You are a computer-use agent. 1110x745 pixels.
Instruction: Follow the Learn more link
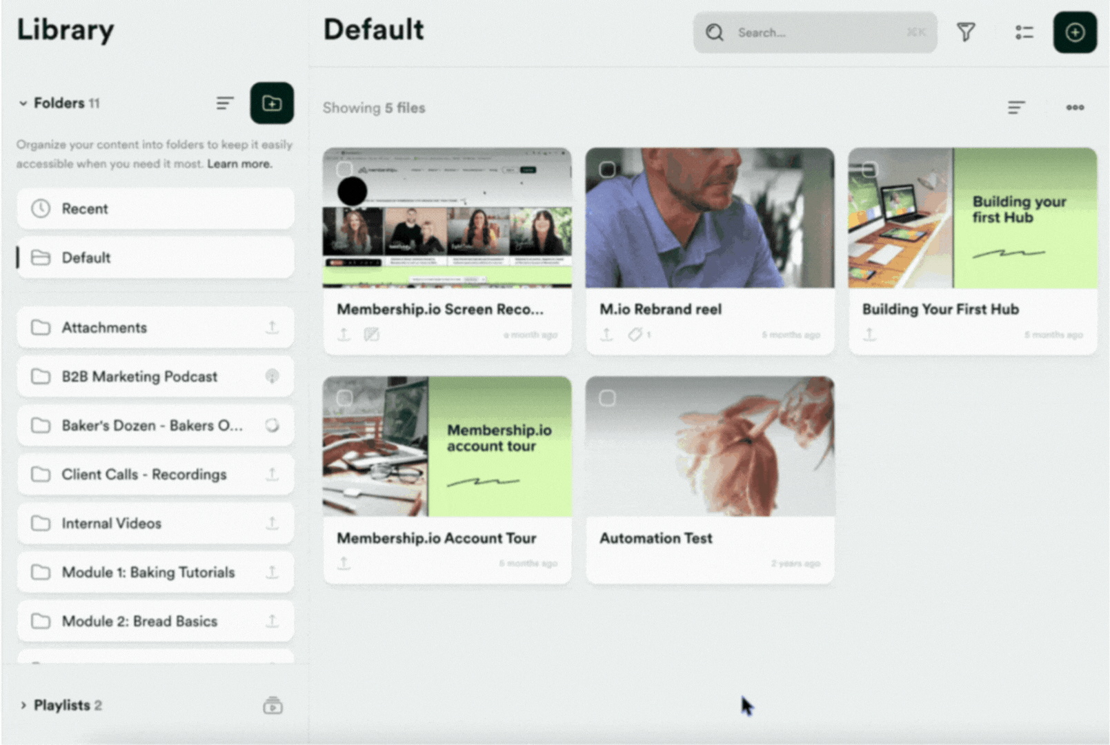point(239,163)
